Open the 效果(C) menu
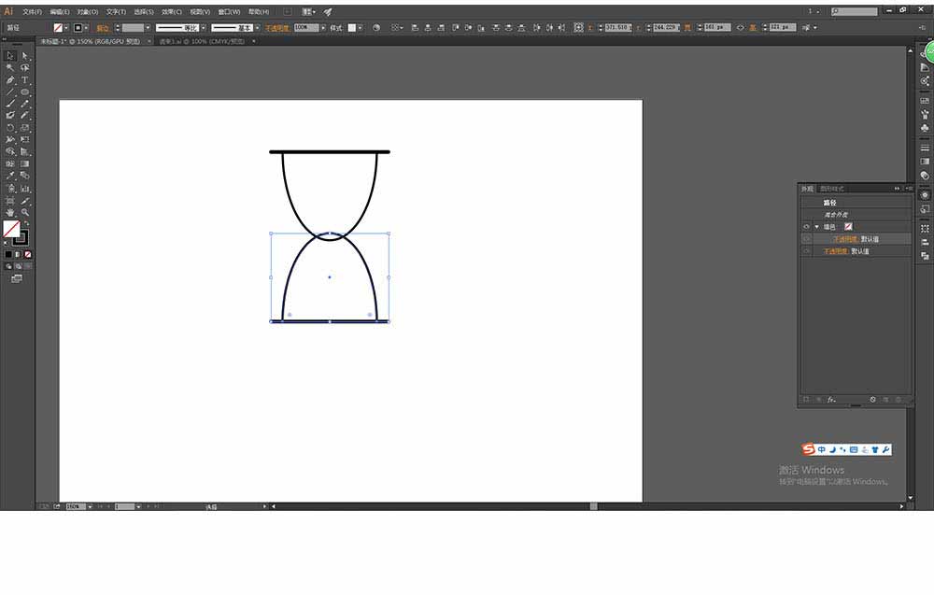 [172, 11]
